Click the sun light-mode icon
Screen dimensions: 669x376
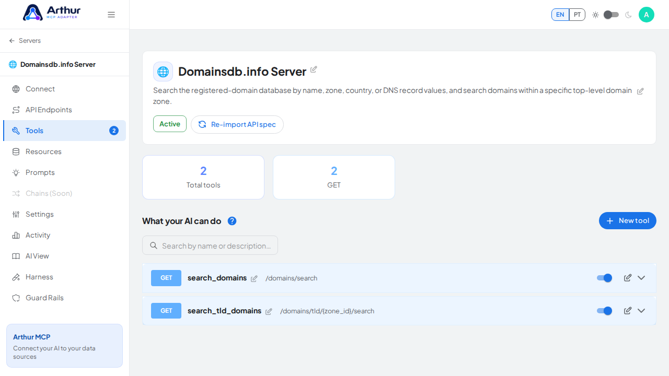coord(595,15)
